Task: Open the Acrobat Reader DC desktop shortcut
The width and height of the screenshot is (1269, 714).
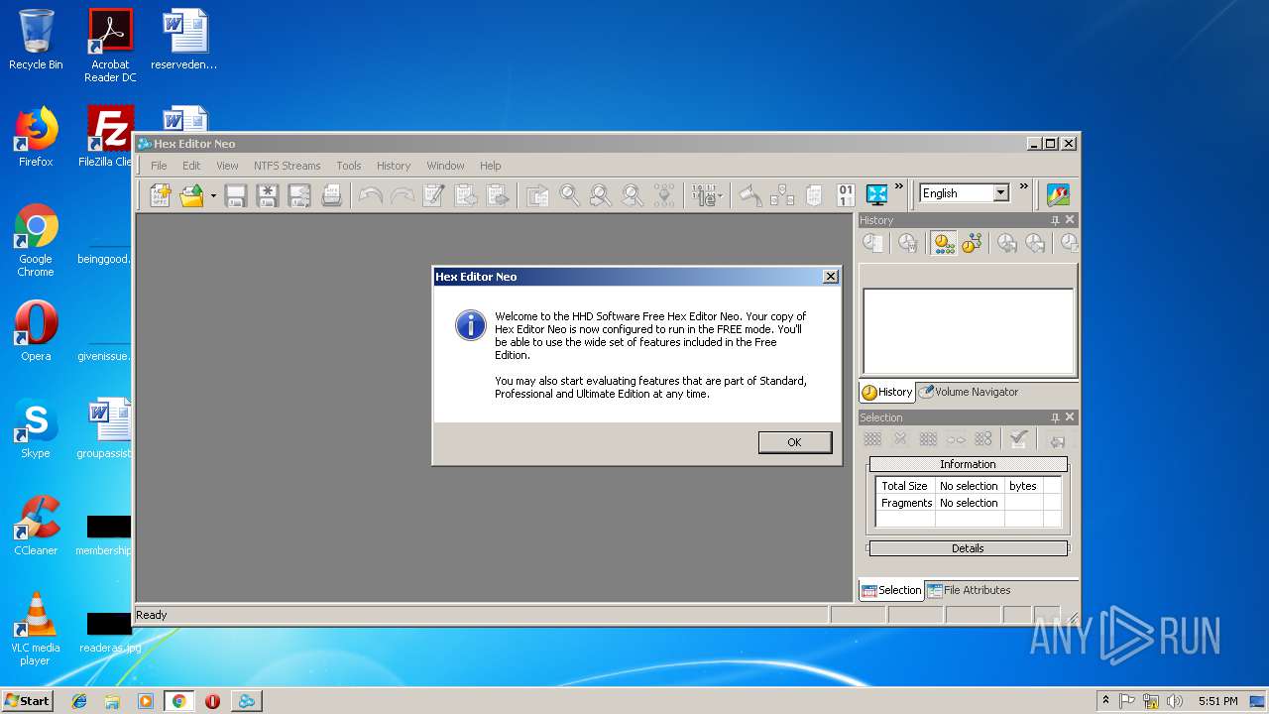Action: point(110,46)
